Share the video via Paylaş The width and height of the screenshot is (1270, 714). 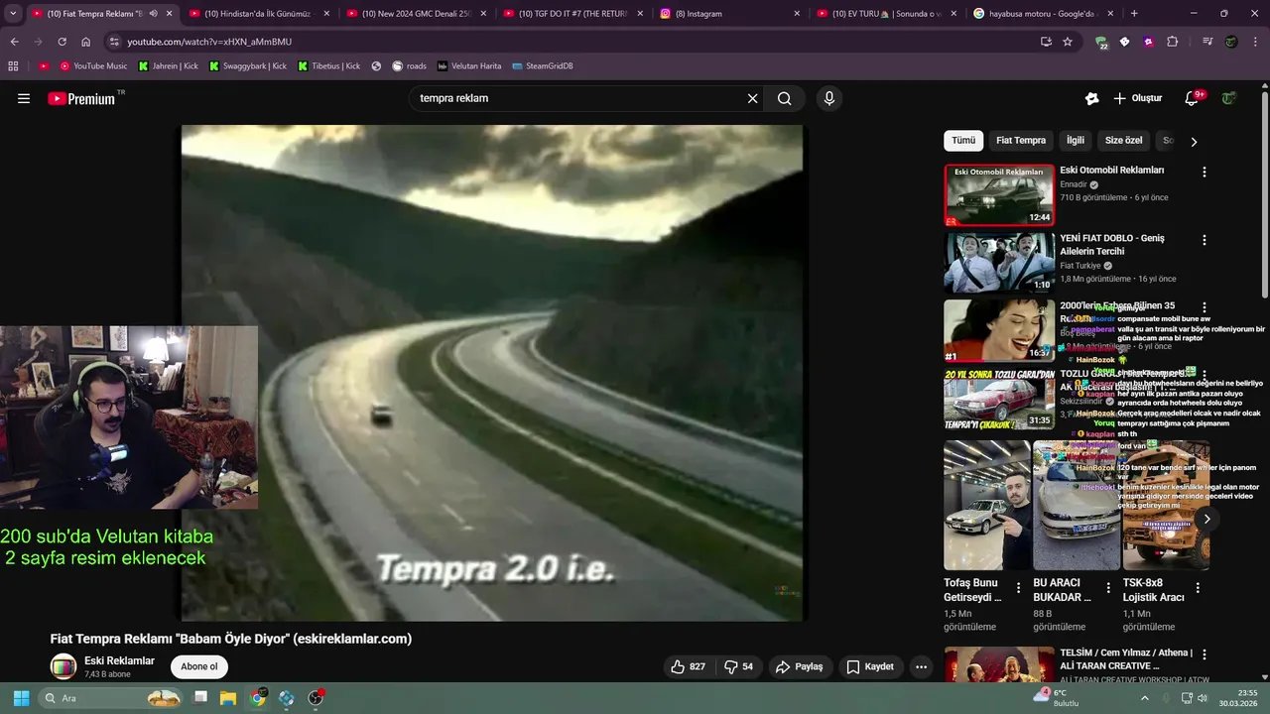800,666
